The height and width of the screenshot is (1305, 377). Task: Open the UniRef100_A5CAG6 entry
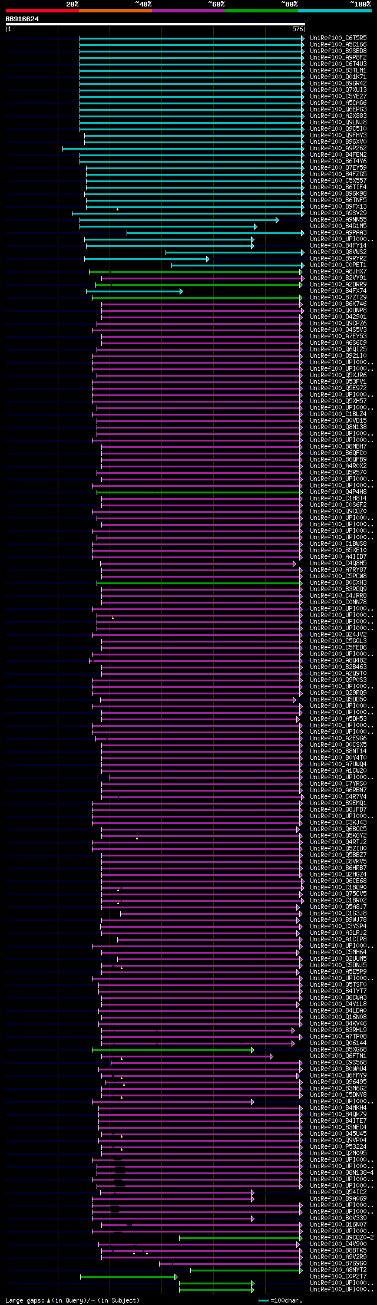point(338,103)
